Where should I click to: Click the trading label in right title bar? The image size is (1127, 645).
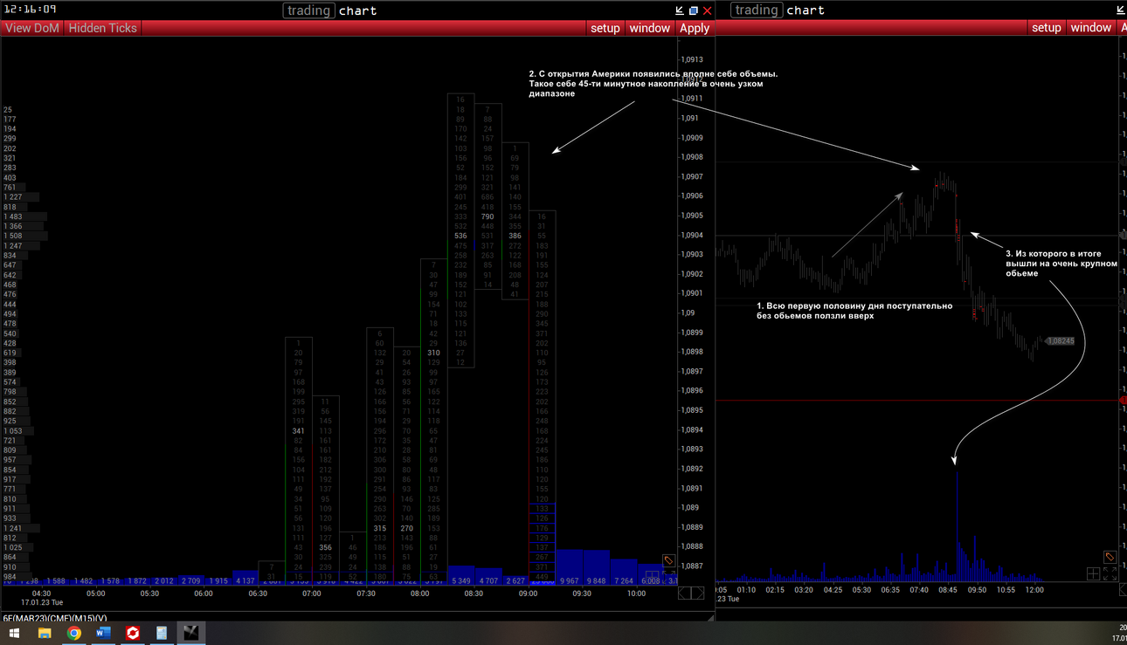tap(757, 10)
